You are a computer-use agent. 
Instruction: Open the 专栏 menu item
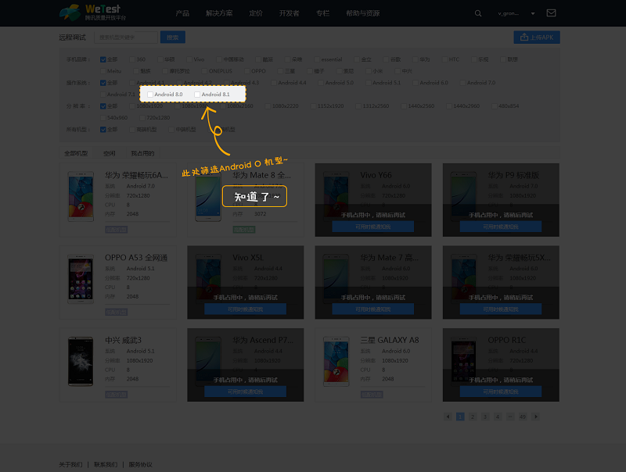point(322,13)
